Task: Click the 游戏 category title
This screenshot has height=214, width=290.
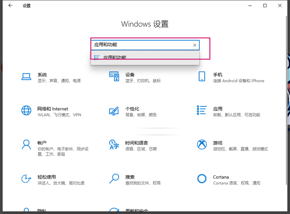Action: click(x=217, y=143)
